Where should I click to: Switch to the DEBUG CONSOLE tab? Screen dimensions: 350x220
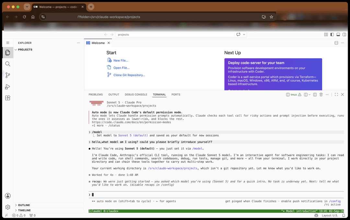(136, 95)
